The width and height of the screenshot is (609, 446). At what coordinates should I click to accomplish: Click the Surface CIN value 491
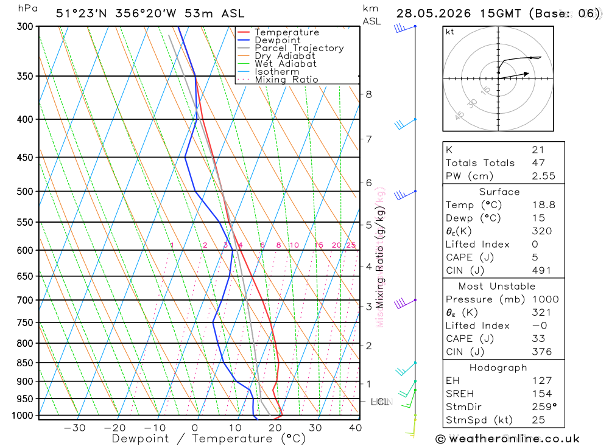point(541,271)
